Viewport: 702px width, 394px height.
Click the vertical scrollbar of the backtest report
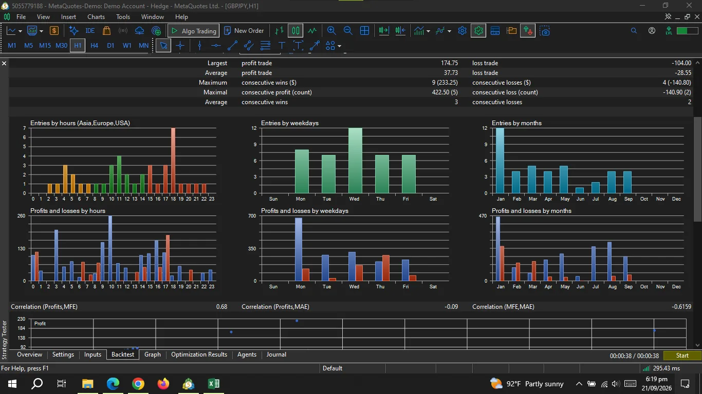(x=697, y=169)
